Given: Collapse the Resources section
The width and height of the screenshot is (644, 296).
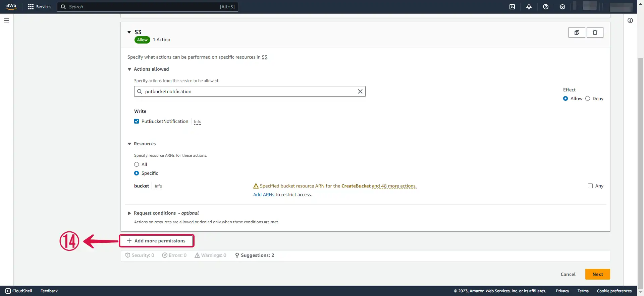Looking at the screenshot, I should [x=129, y=144].
